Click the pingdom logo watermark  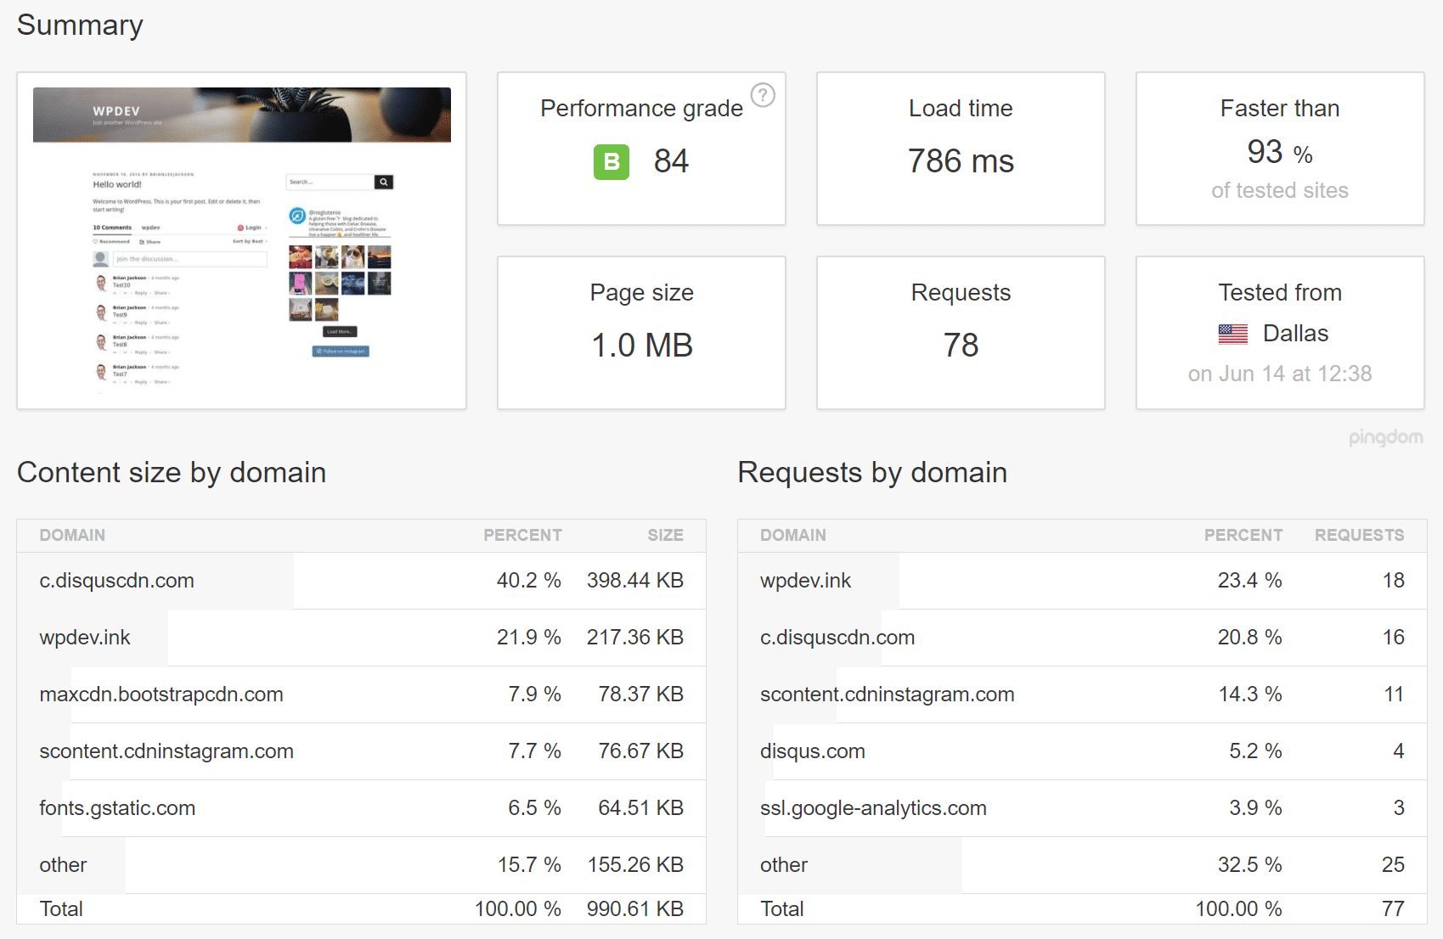click(x=1386, y=438)
